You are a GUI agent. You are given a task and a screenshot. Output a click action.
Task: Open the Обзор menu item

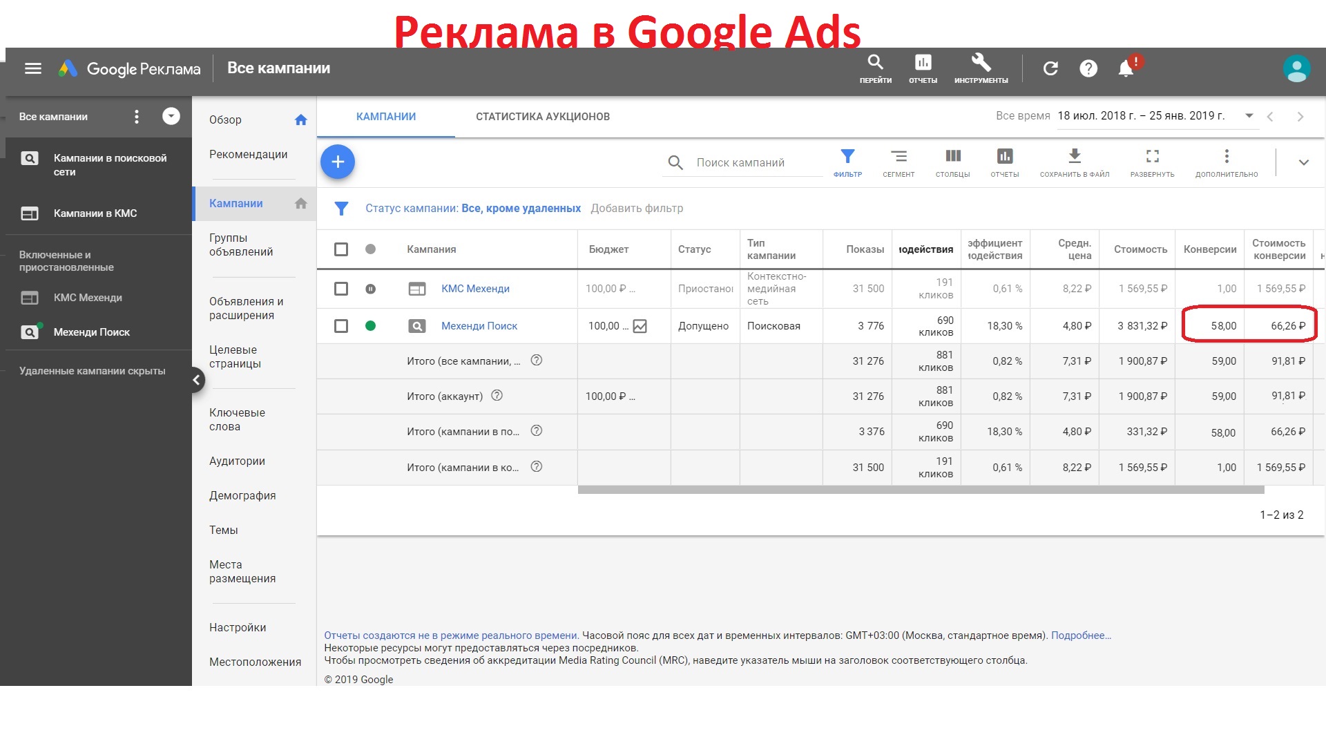tap(225, 119)
